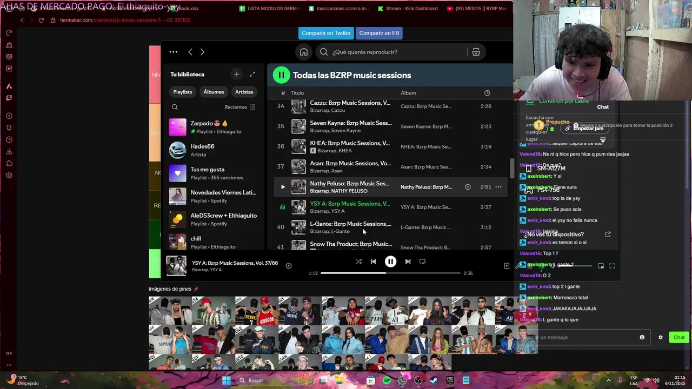This screenshot has height=389, width=692.
Task: Click the browser address bar URL
Action: pyautogui.click(x=125, y=20)
